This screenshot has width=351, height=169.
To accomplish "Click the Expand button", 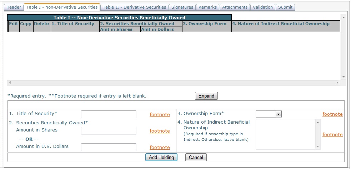I will (x=206, y=96).
